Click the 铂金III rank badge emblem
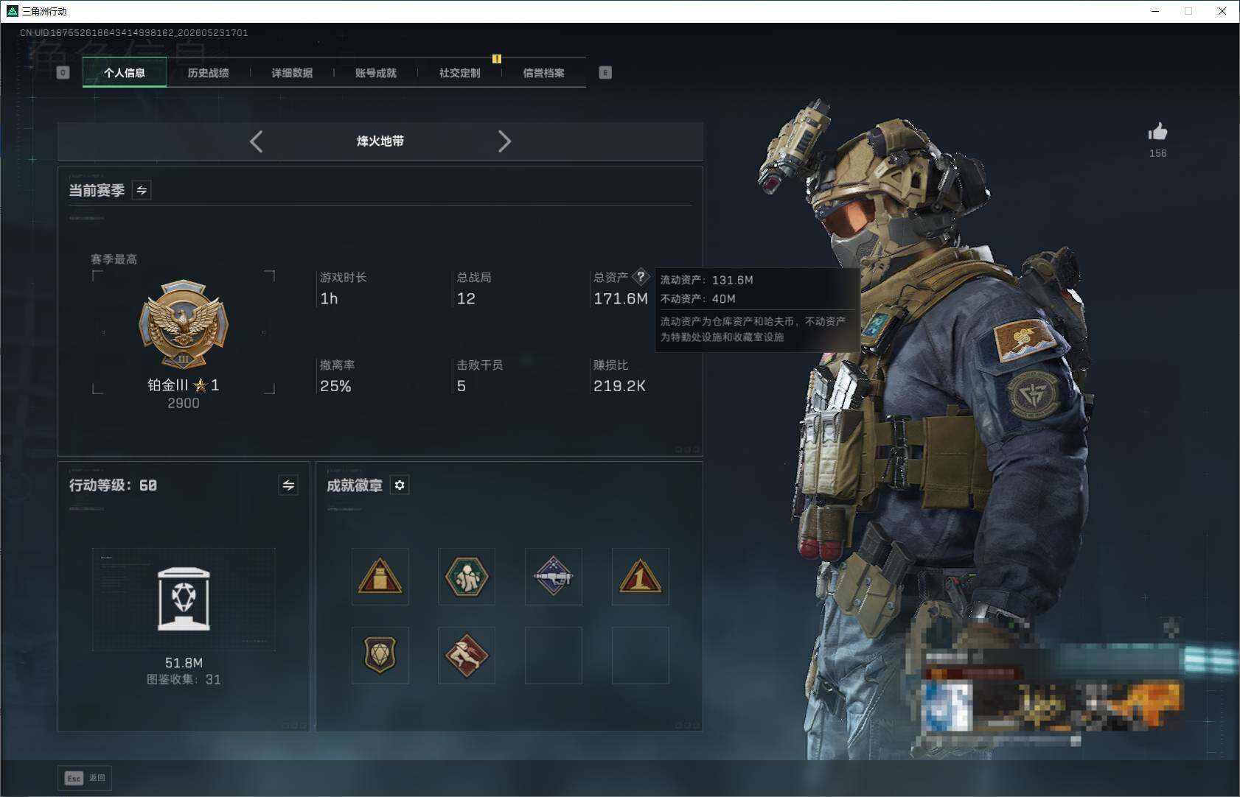 tap(184, 324)
